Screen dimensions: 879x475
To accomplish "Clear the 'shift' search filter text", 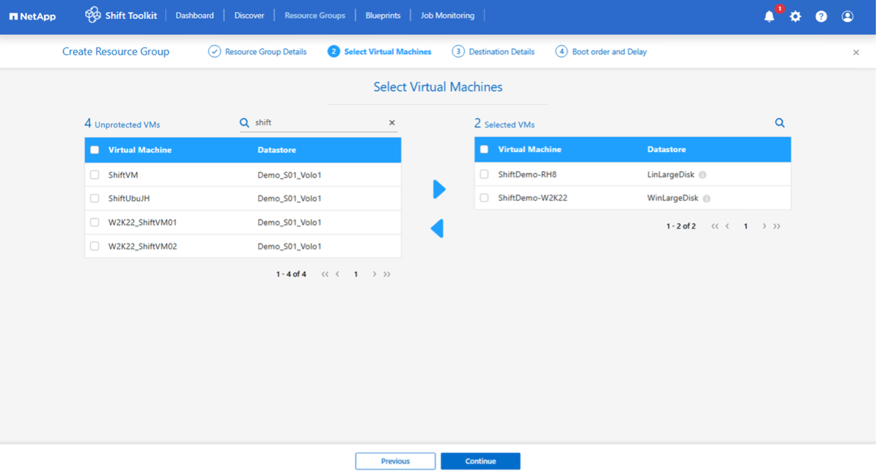I will click(x=392, y=123).
